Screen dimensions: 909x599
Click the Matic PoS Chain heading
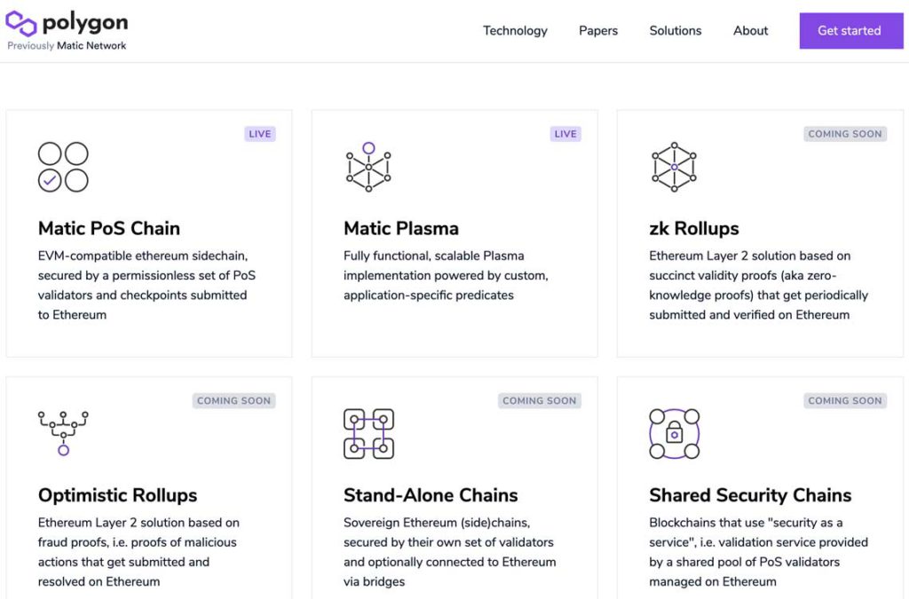108,228
